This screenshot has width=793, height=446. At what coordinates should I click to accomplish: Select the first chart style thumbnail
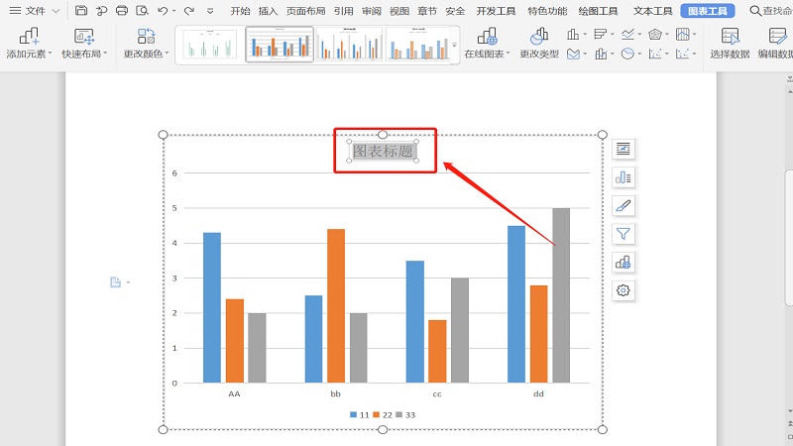click(x=210, y=44)
